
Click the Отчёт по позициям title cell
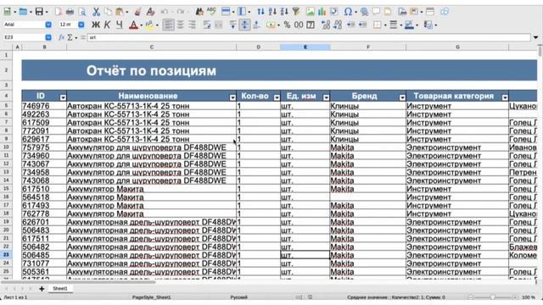pos(151,70)
